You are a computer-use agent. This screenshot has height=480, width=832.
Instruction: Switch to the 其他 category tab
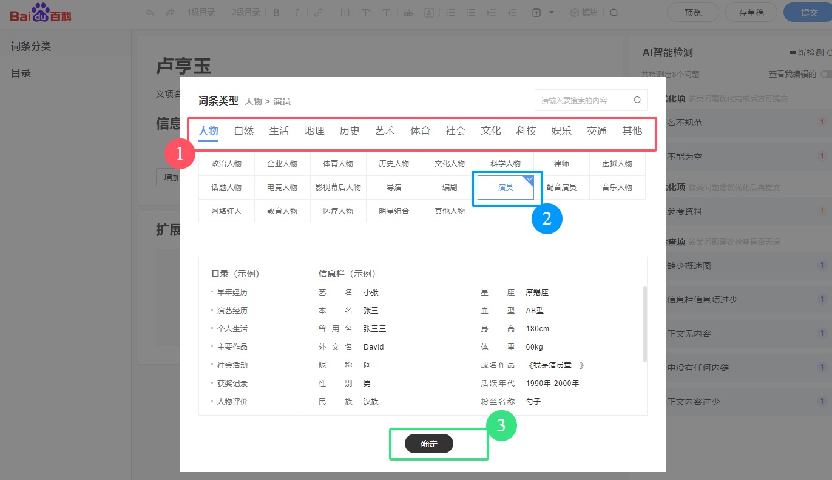click(632, 131)
